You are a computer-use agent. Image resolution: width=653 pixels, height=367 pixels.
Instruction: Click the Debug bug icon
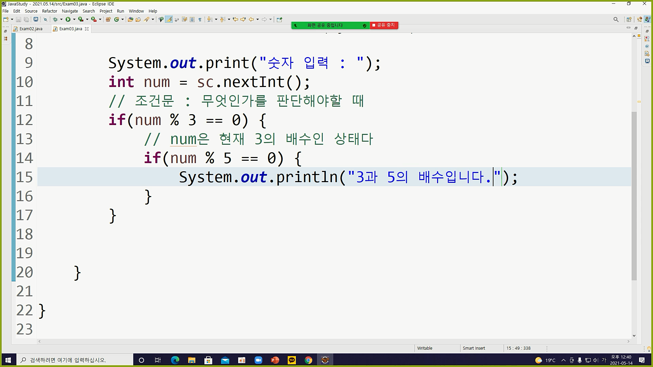click(55, 19)
